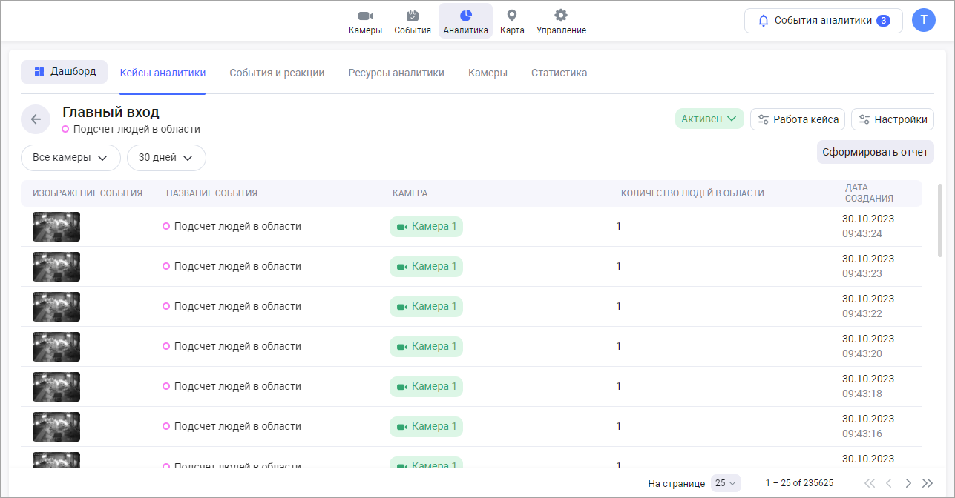Viewport: 955px width, 498px height.
Task: Open event thumbnail from 09:43:24
Action: pos(56,227)
